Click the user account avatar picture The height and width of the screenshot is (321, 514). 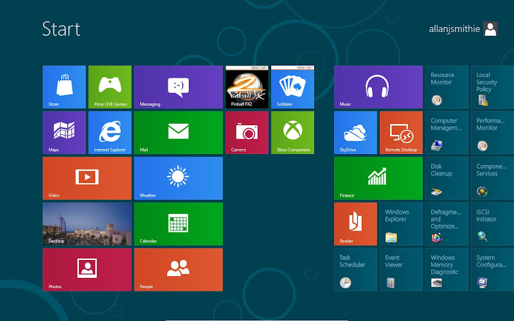coord(490,29)
